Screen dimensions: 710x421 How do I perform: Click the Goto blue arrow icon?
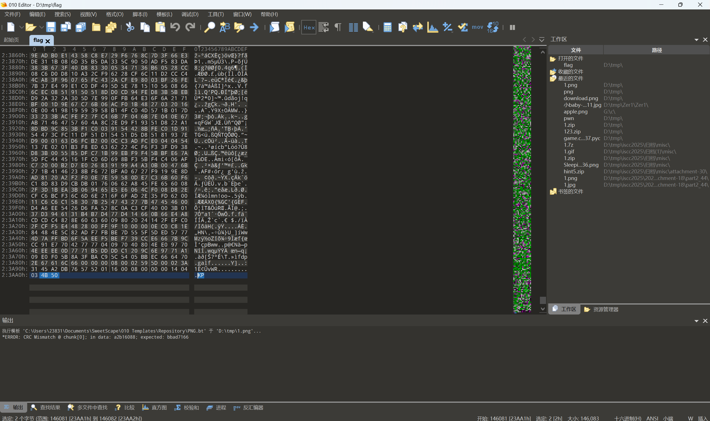click(254, 27)
